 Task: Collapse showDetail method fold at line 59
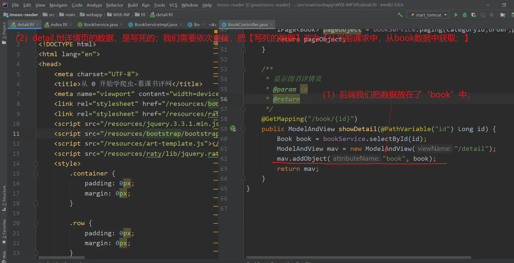pyautogui.click(x=243, y=129)
